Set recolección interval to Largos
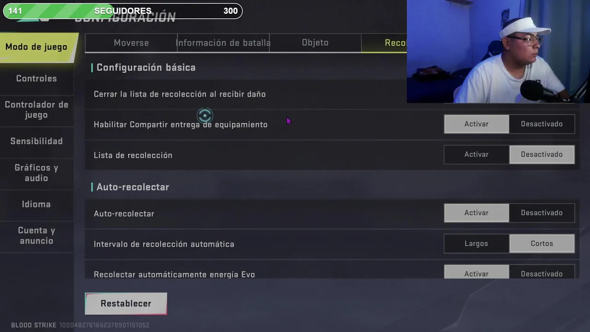The height and width of the screenshot is (332, 590). [476, 243]
